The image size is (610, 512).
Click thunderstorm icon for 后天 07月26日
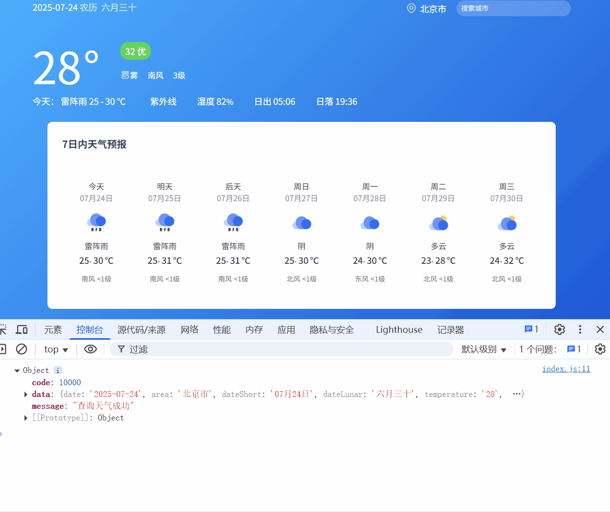[x=233, y=222]
